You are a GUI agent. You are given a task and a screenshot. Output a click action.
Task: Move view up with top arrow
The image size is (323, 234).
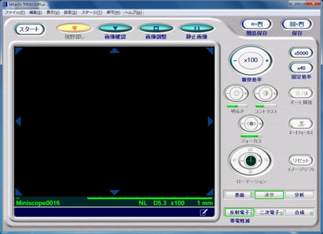(x=114, y=51)
